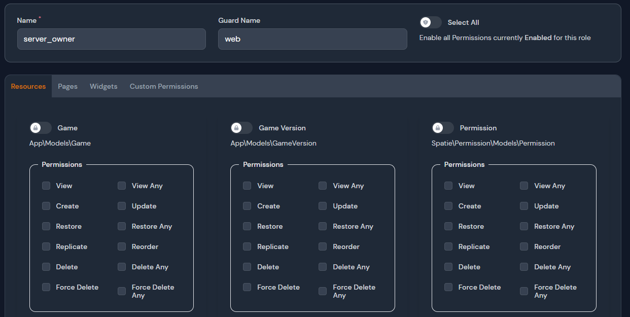Open the Custom Permissions tab

point(163,86)
